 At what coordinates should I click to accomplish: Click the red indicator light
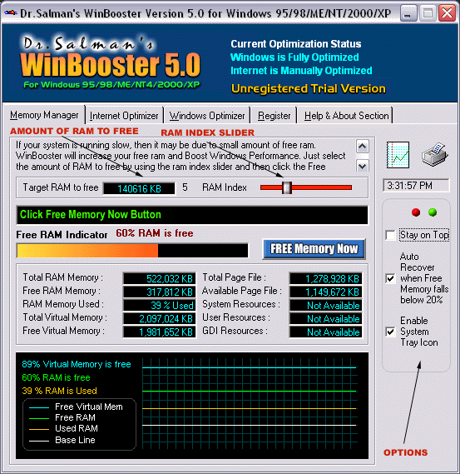point(416,212)
